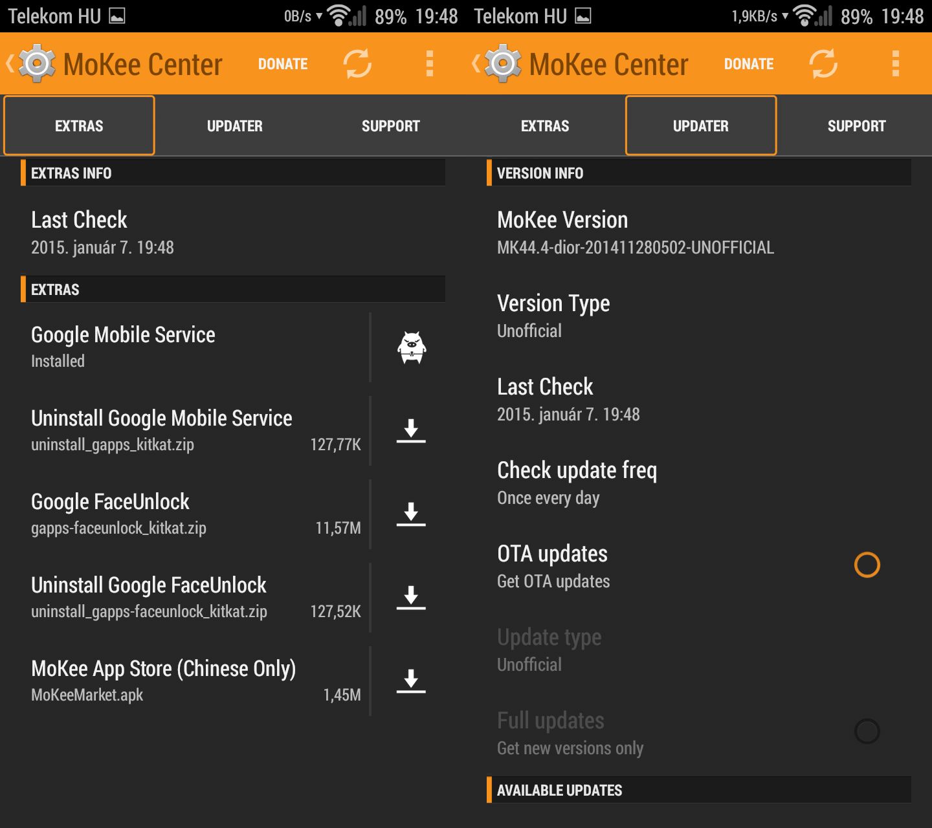Select EXTRAS tab on left screen
This screenshot has height=828, width=932.
click(79, 125)
